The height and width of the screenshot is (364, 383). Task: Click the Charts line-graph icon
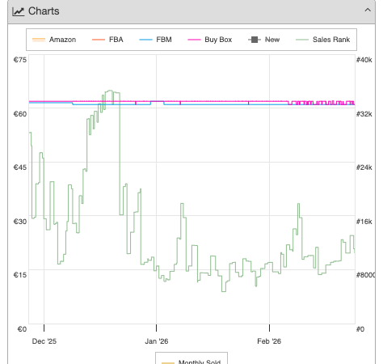(x=19, y=11)
